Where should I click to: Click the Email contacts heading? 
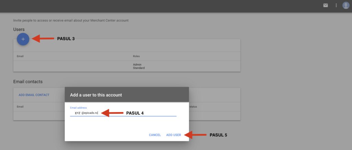[28, 82]
